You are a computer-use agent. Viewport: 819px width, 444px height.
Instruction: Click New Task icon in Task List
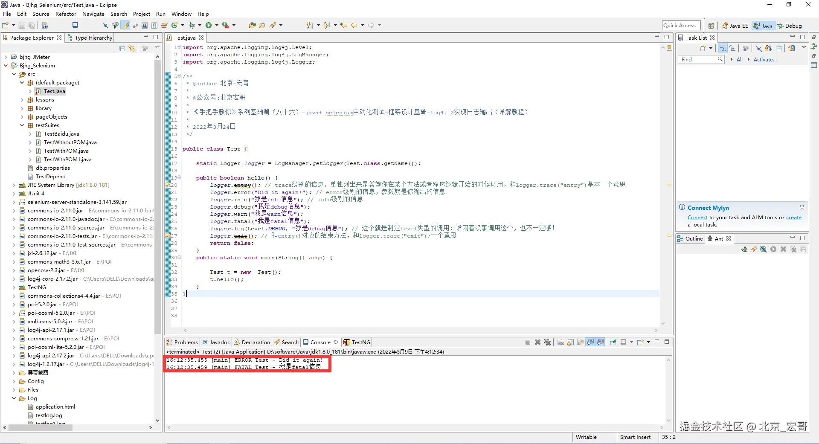pyautogui.click(x=703, y=48)
